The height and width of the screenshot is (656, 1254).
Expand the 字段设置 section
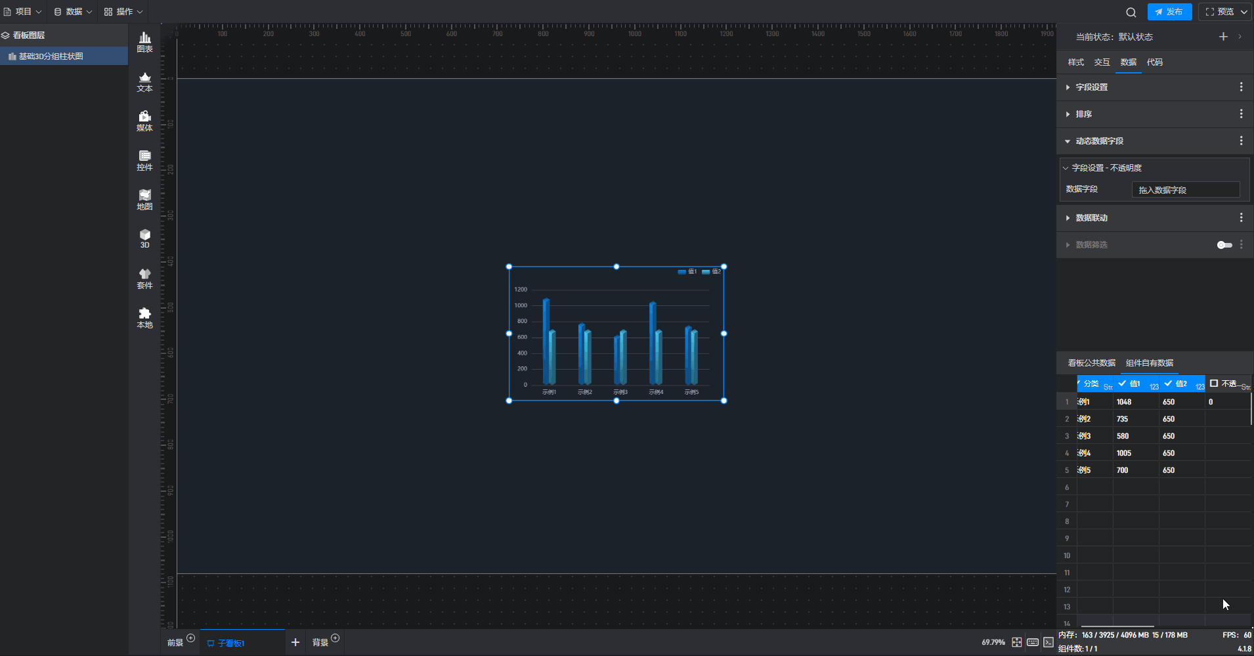coord(1091,87)
